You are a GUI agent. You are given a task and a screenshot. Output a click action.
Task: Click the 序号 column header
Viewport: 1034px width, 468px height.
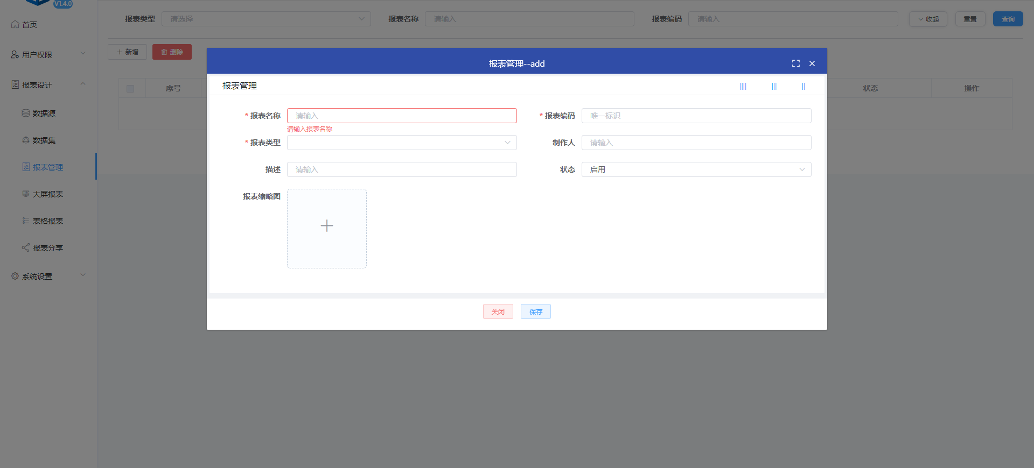(173, 88)
